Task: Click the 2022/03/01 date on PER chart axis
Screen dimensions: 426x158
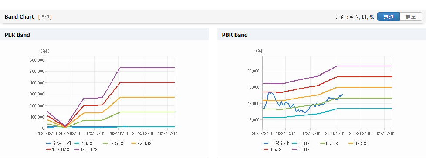Action: 70,133
